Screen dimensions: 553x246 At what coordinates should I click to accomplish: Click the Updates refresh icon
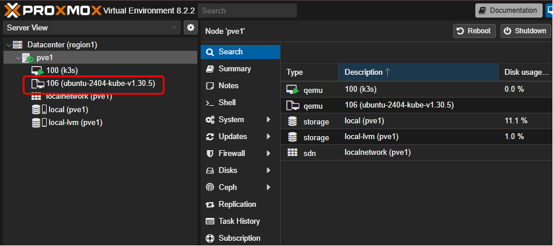[210, 137]
